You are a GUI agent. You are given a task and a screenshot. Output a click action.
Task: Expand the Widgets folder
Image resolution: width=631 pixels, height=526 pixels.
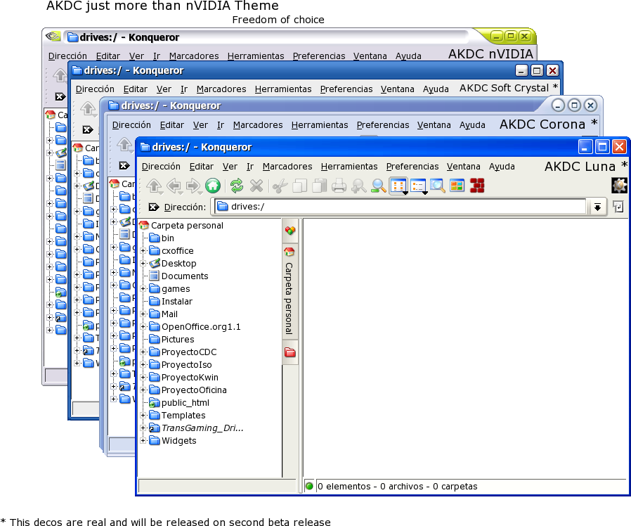click(x=143, y=441)
